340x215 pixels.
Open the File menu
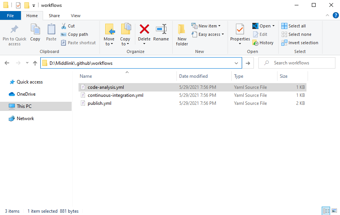click(x=10, y=16)
